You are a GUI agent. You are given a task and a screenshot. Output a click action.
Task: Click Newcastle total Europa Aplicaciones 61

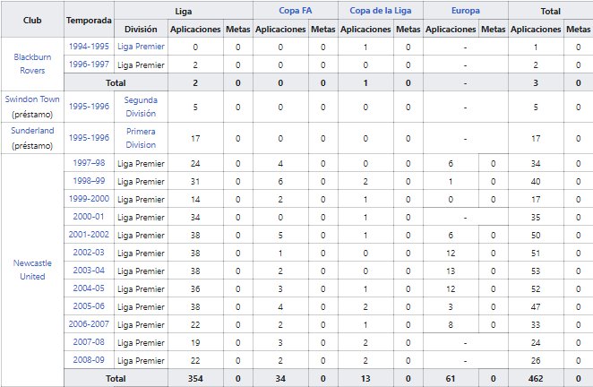click(x=451, y=378)
